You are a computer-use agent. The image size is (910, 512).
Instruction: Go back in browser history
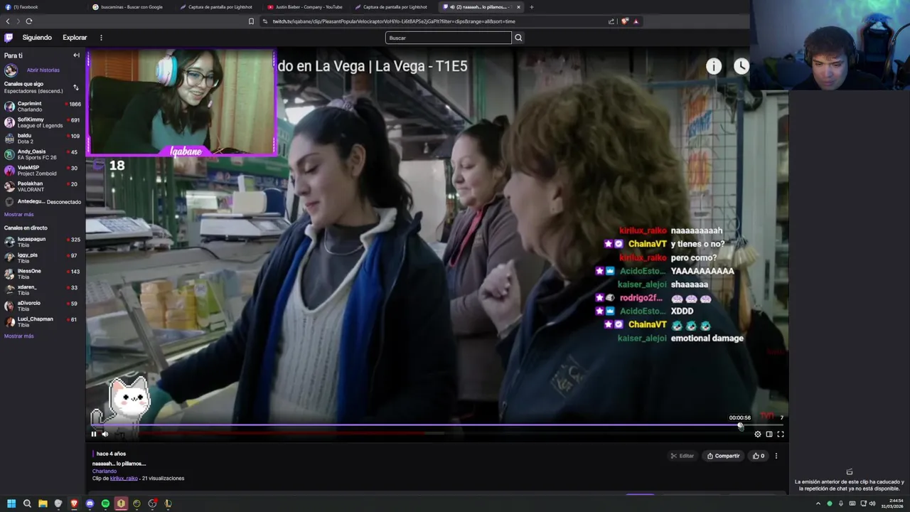point(7,21)
